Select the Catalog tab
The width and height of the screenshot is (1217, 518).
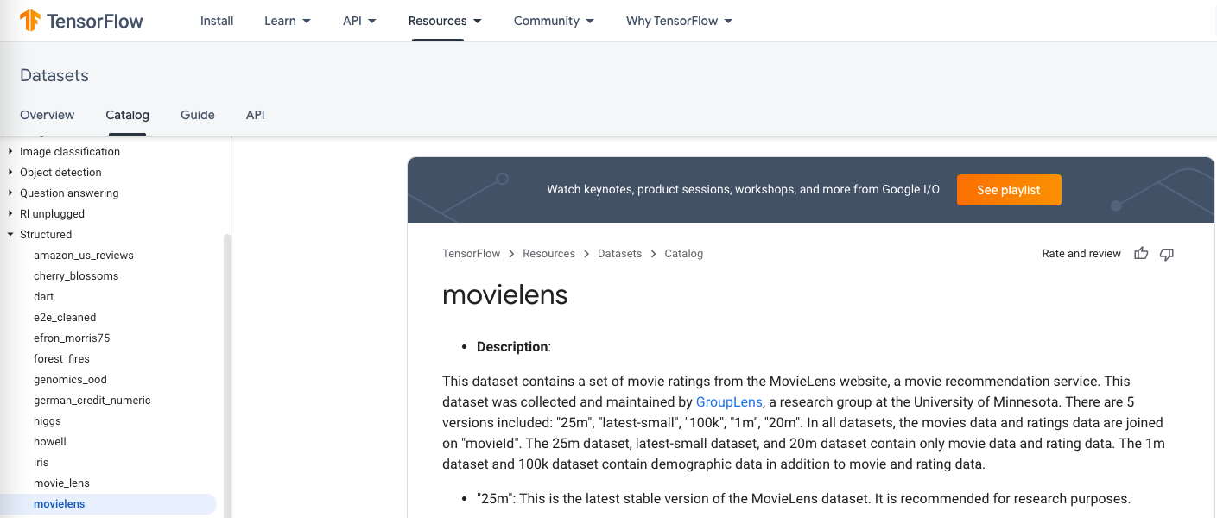point(127,115)
